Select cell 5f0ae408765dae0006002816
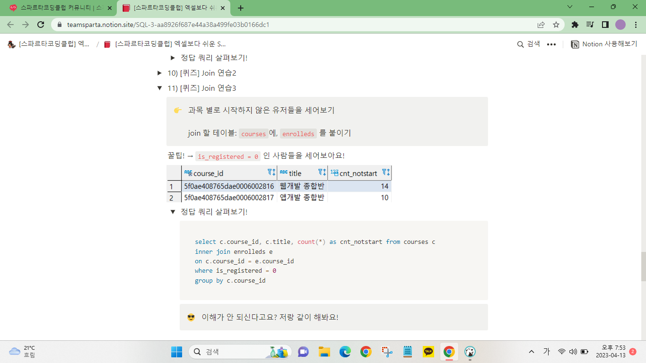Screen dimensions: 646x363 pyautogui.click(x=229, y=186)
